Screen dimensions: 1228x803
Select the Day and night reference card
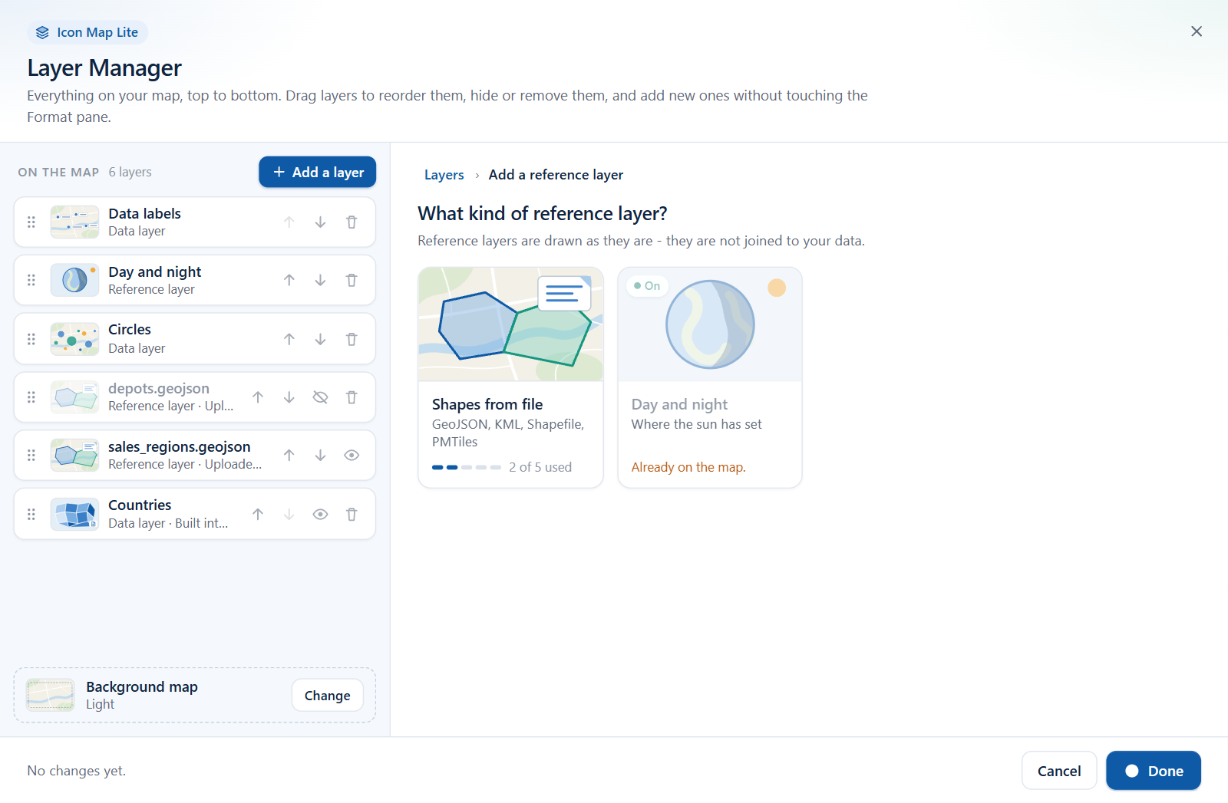tap(710, 377)
